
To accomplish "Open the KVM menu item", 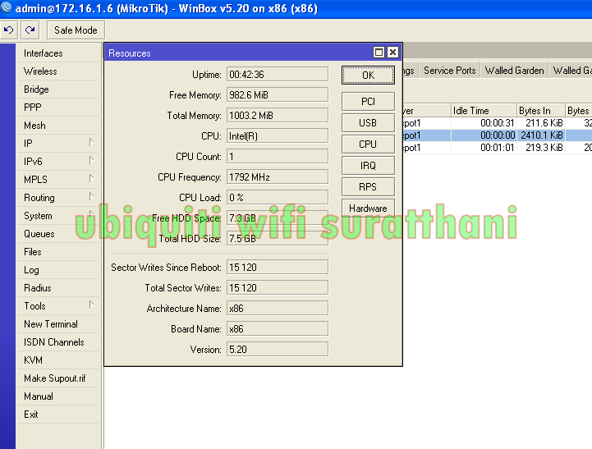I will pyautogui.click(x=58, y=360).
